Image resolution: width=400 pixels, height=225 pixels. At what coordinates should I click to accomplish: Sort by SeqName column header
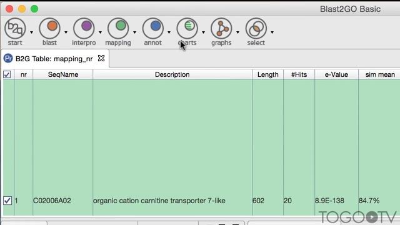point(63,74)
